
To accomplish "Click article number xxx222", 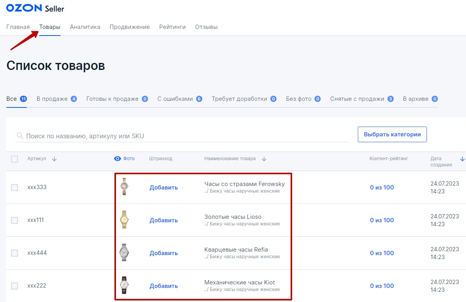I will click(37, 286).
